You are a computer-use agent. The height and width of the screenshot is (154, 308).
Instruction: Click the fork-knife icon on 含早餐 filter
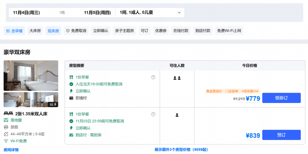pos(8,31)
